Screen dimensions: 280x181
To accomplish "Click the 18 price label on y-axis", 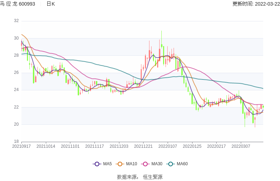I will pyautogui.click(x=16, y=141).
